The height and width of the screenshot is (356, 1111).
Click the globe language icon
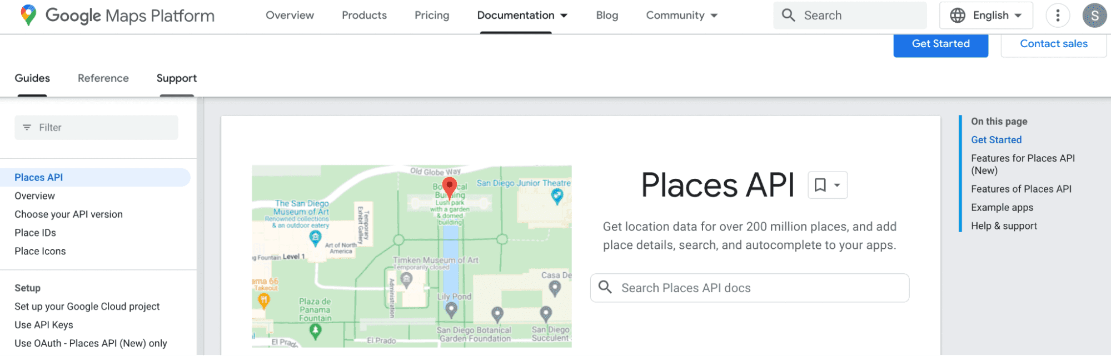click(958, 16)
